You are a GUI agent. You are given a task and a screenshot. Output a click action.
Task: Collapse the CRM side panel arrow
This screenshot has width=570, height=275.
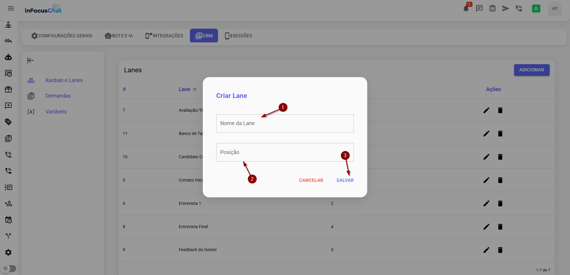click(x=31, y=60)
